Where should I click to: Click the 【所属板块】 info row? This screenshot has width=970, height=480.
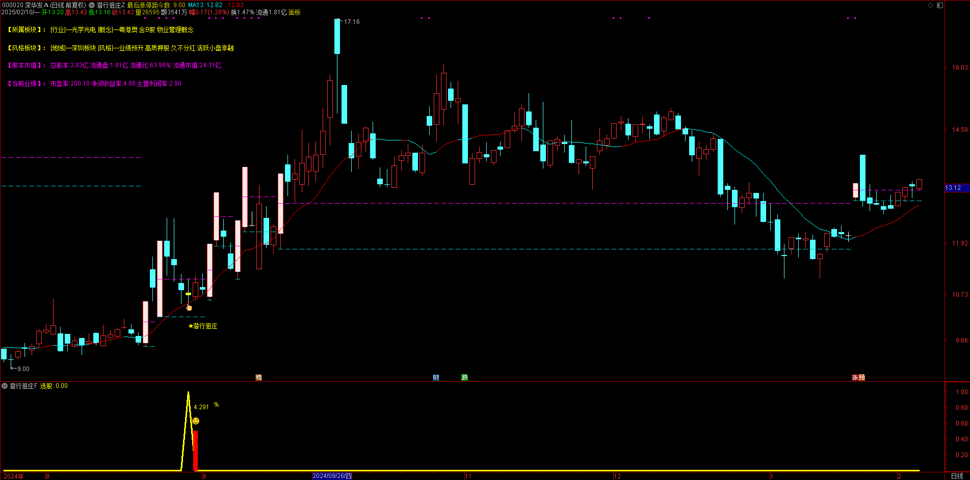pyautogui.click(x=100, y=30)
